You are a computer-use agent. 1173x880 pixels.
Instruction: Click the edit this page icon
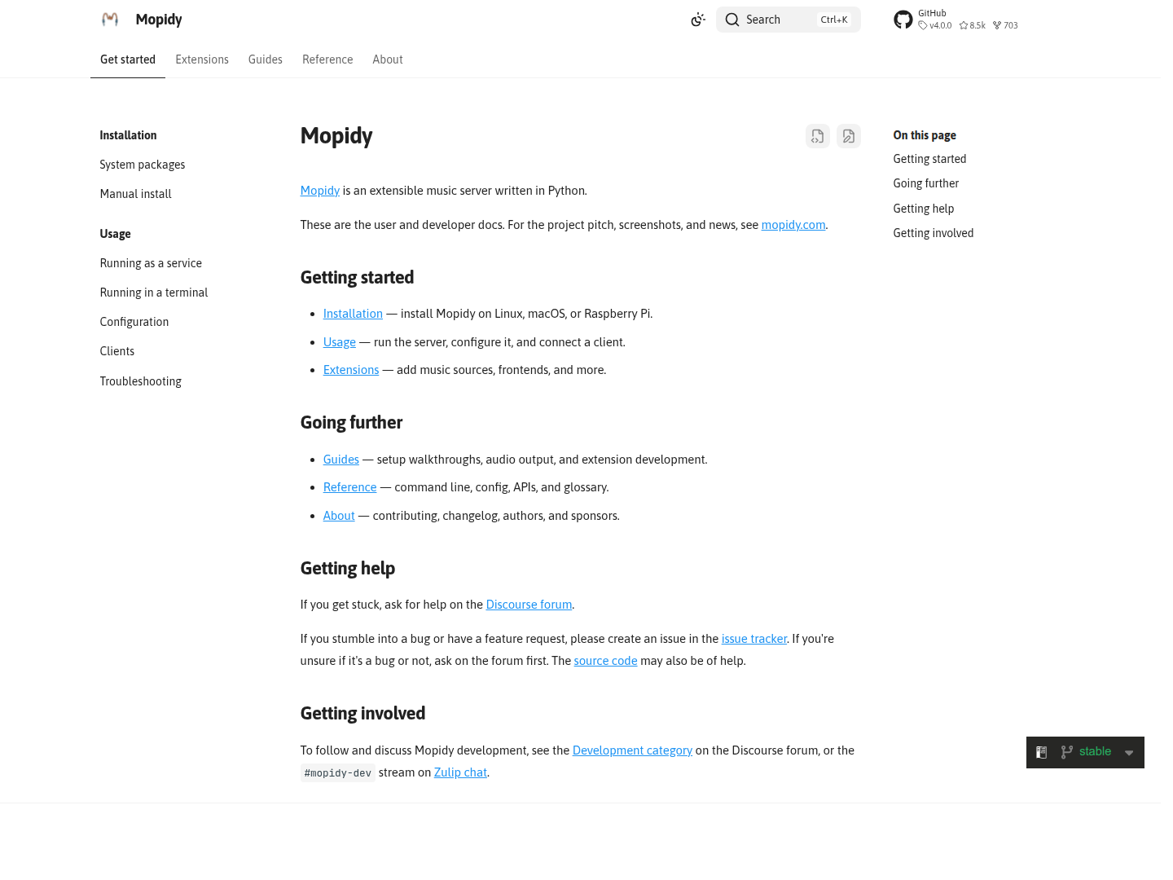pyautogui.click(x=849, y=136)
